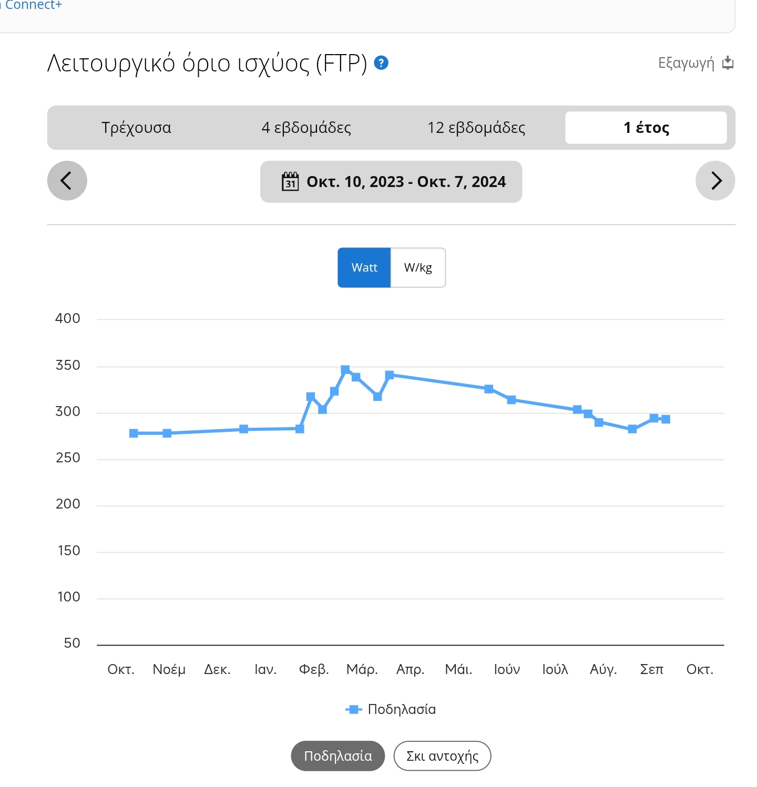Image resolution: width=757 pixels, height=787 pixels.
Task: Select the Σκι αντοχής sport filter
Action: (x=442, y=756)
